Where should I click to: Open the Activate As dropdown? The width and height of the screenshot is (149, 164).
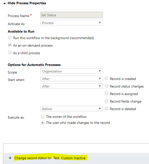pyautogui.click(x=72, y=23)
